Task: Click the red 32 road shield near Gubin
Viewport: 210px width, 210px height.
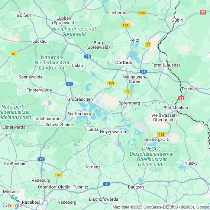Action: (x=203, y=12)
